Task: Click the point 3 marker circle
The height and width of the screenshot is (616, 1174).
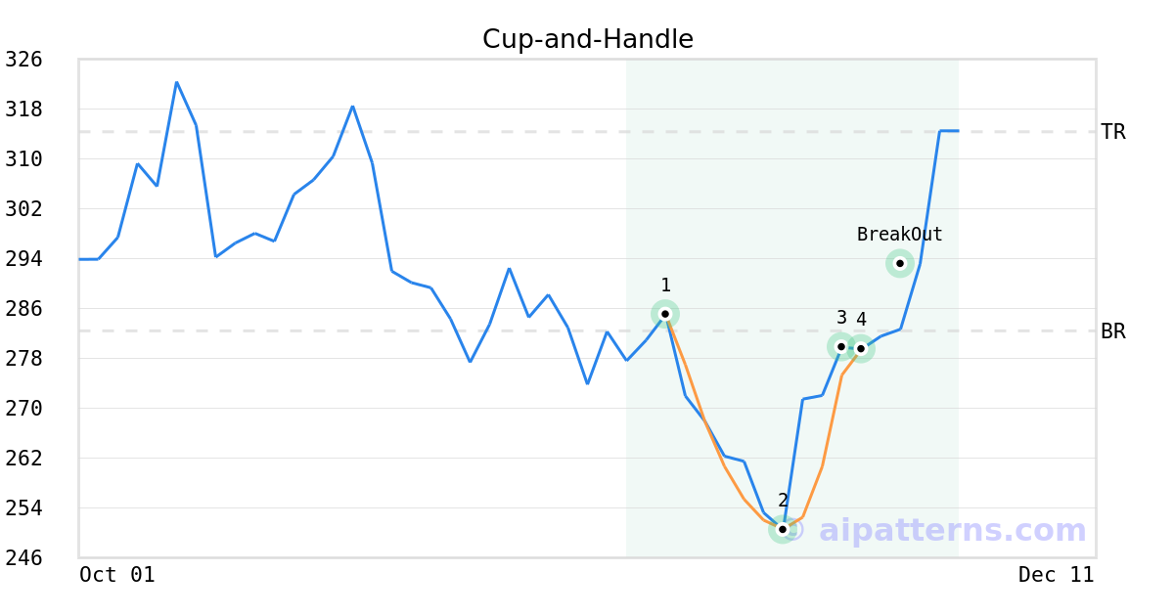Action: pyautogui.click(x=840, y=346)
